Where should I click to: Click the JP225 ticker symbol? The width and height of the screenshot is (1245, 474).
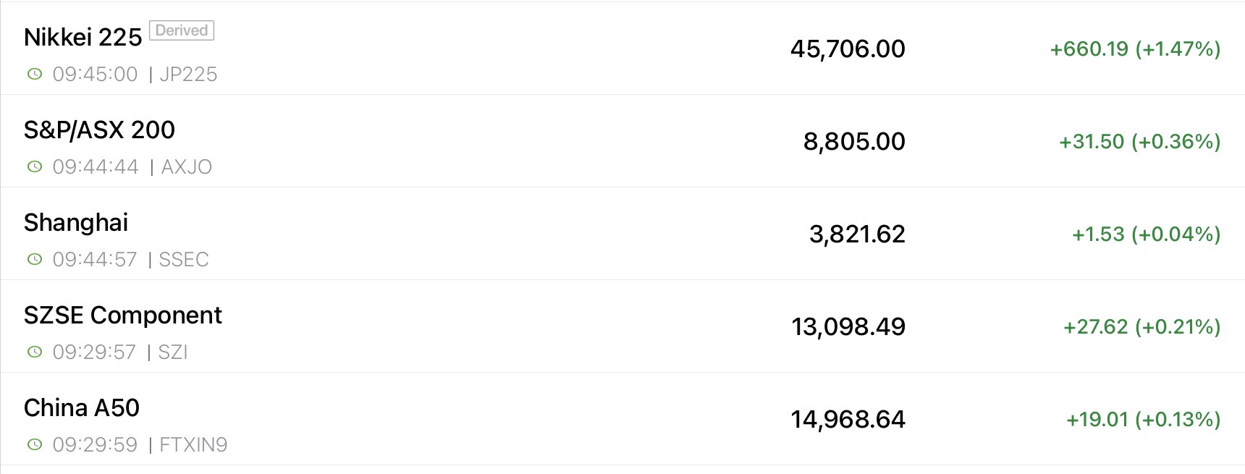(x=188, y=75)
